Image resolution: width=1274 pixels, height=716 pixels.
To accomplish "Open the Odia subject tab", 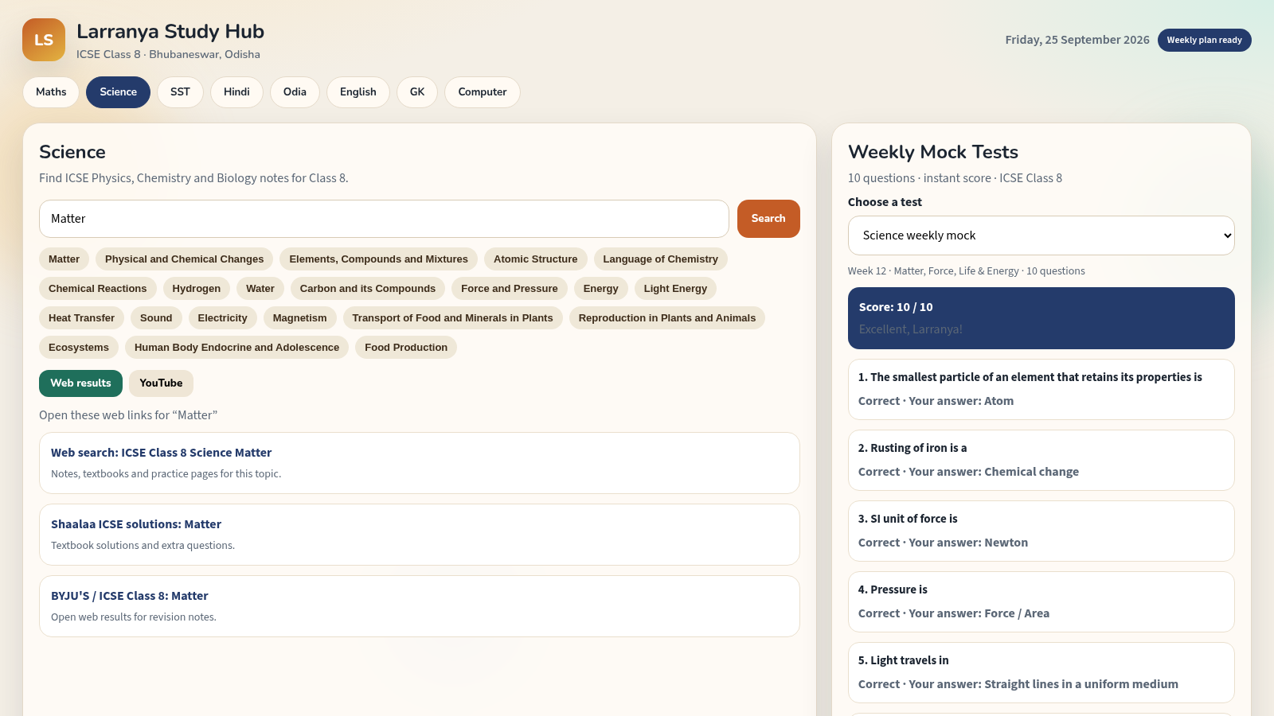I will [x=295, y=92].
